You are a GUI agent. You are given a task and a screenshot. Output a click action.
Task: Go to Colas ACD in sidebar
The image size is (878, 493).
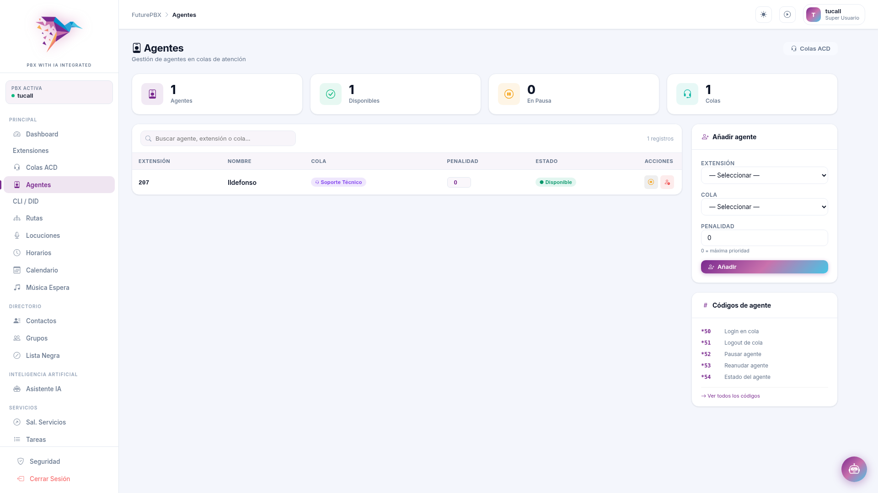point(42,168)
